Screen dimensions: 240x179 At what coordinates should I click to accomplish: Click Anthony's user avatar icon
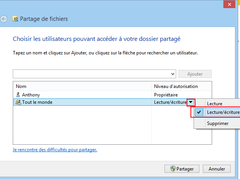coord(18,95)
